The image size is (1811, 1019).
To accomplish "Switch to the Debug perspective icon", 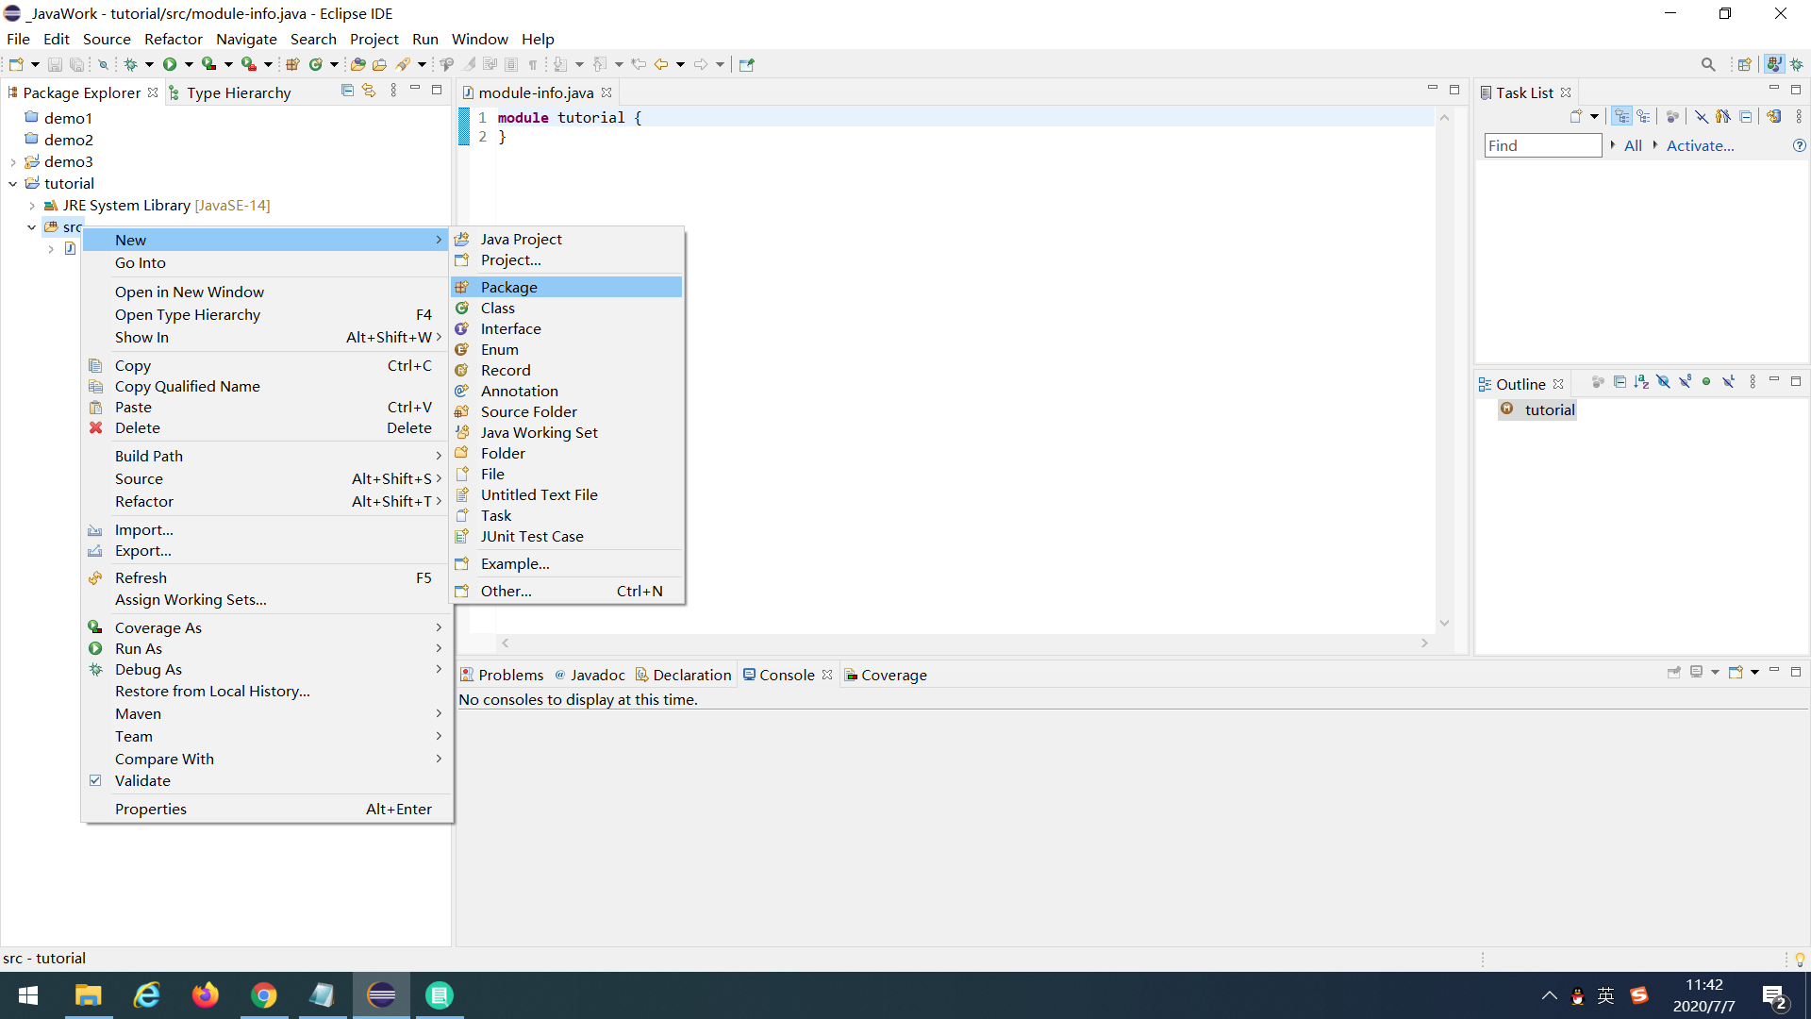I will click(1797, 64).
